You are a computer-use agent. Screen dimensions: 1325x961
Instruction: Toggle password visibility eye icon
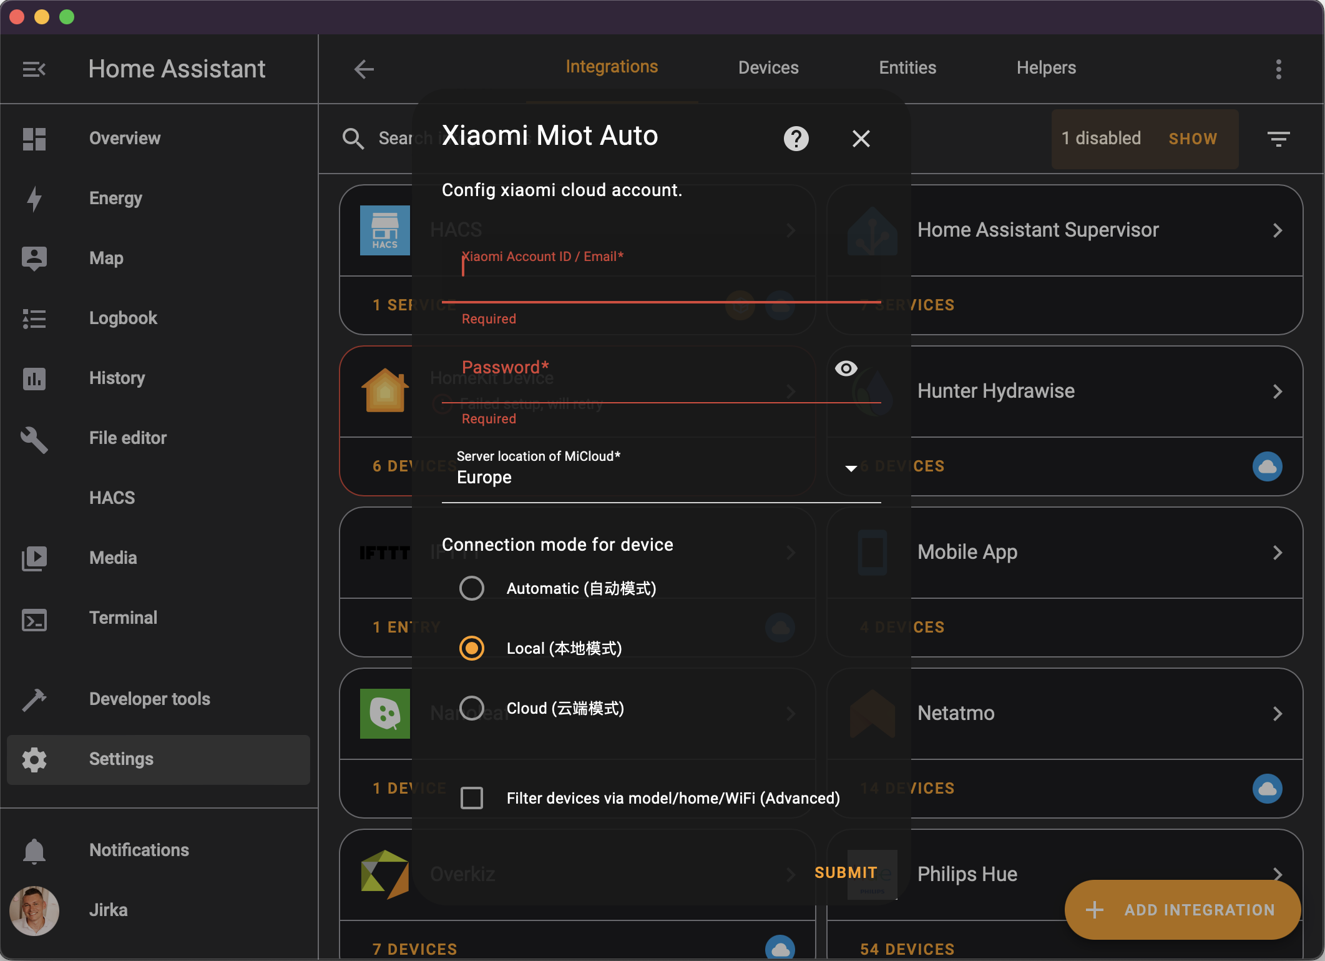pyautogui.click(x=846, y=368)
